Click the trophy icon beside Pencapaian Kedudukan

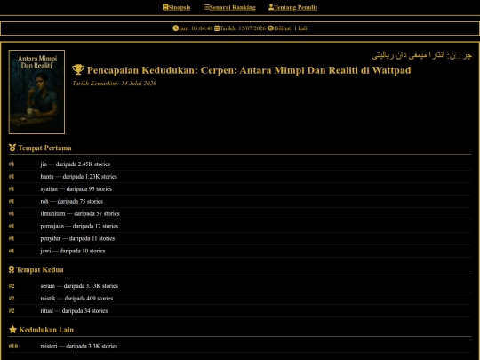point(78,69)
